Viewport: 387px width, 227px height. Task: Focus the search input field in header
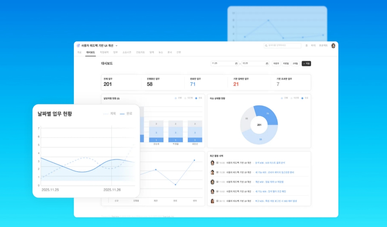284,46
